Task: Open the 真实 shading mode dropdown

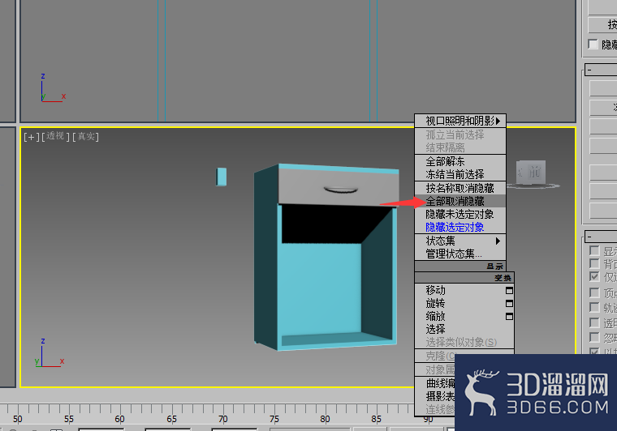Action: (x=86, y=137)
